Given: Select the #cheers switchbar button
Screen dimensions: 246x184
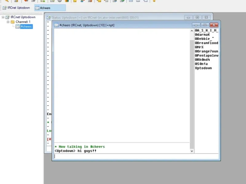Looking at the screenshot, I should click(x=50, y=8).
